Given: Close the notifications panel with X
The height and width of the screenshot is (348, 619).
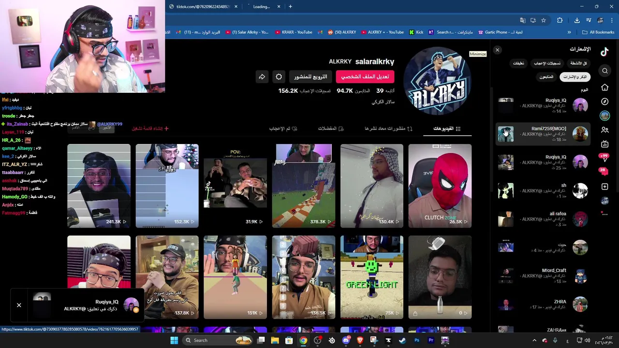Looking at the screenshot, I should (497, 50).
